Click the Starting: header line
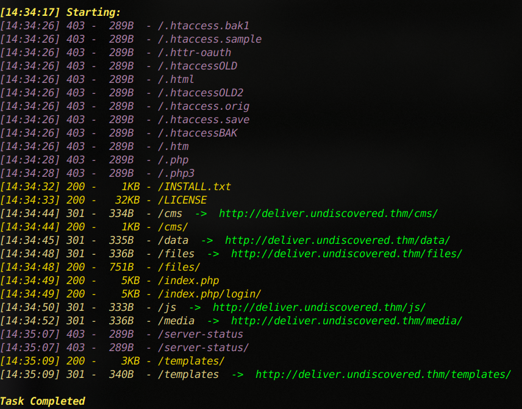 tap(60, 12)
